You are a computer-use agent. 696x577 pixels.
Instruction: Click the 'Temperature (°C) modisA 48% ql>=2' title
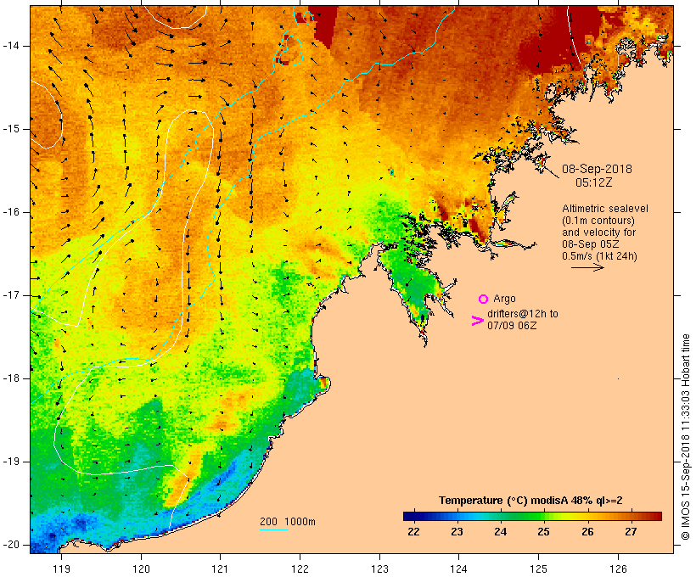(530, 501)
